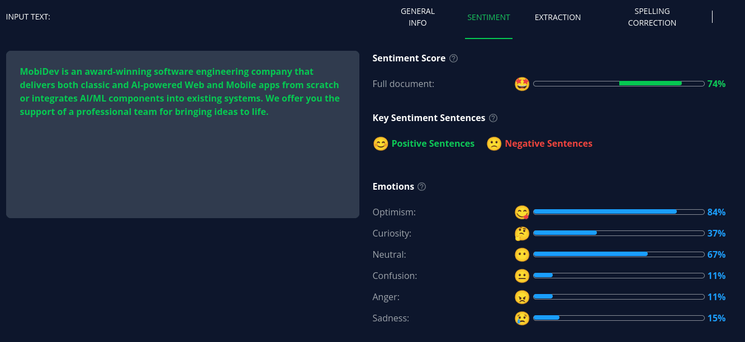
Task: Click the crying Sadness emoji
Action: click(522, 319)
